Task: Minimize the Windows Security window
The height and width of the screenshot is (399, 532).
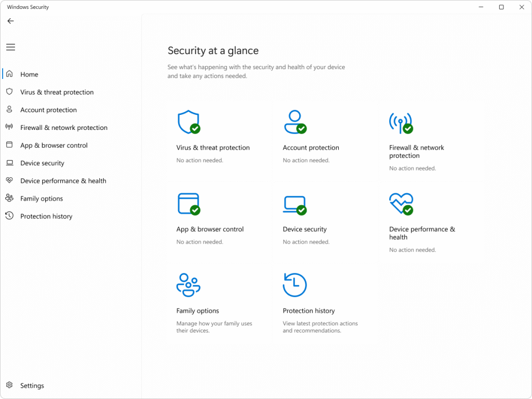Action: 481,7
